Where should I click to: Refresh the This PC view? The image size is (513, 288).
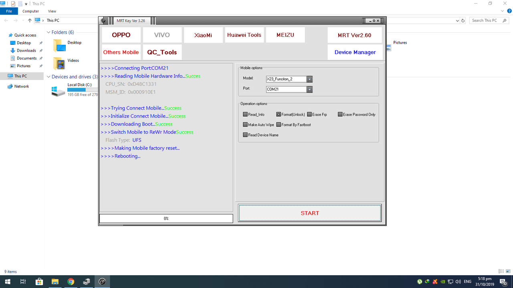coord(463,20)
